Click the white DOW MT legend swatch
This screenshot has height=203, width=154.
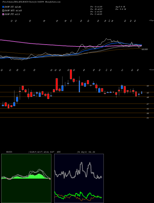[3, 11]
